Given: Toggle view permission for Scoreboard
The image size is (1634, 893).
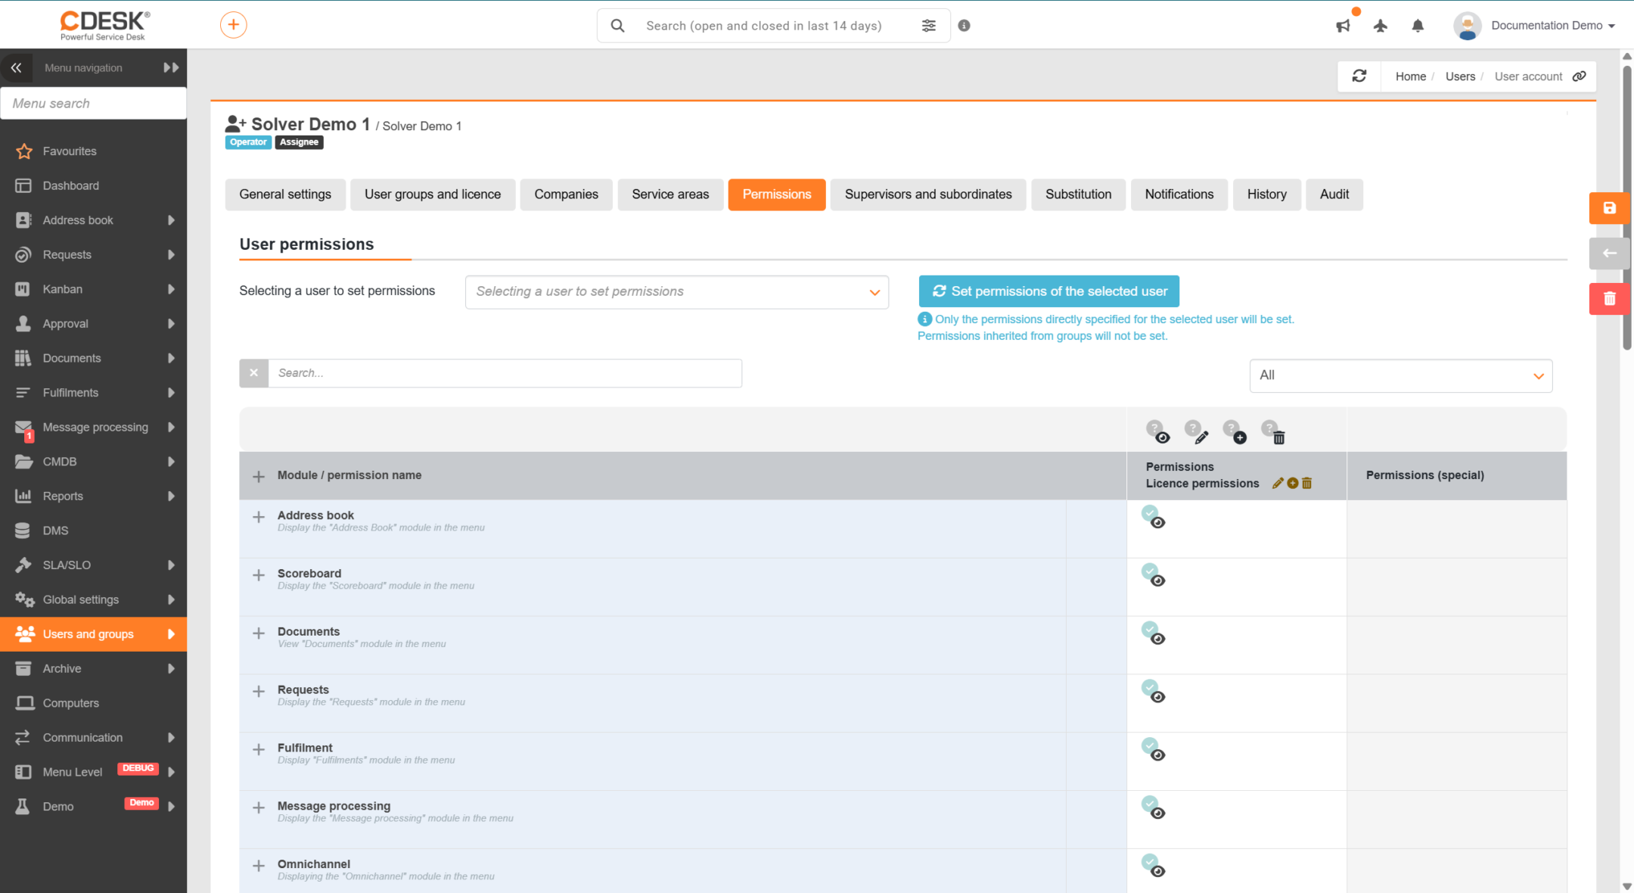Looking at the screenshot, I should click(x=1153, y=575).
